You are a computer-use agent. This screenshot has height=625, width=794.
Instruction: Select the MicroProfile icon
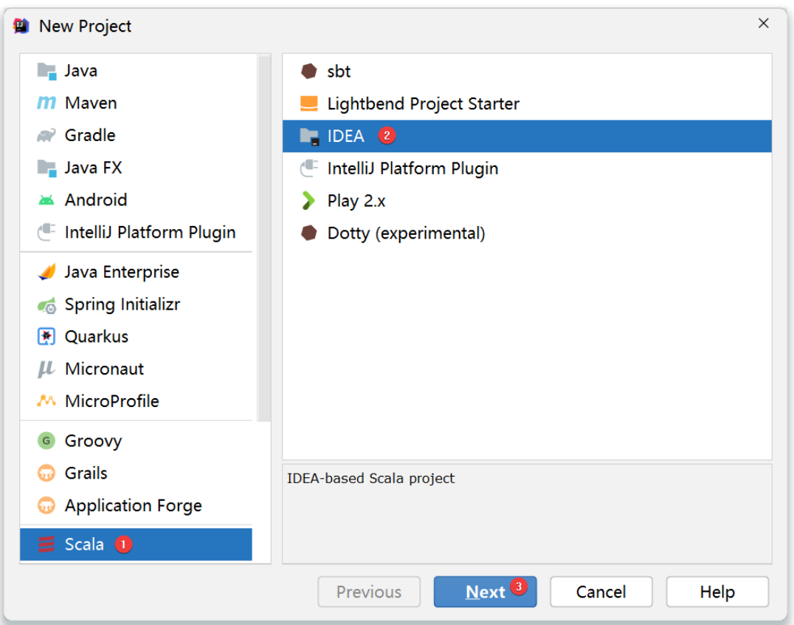tap(46, 401)
